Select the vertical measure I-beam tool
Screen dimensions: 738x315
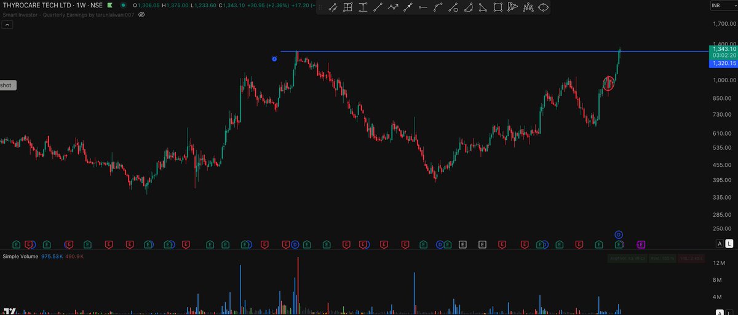click(x=363, y=7)
